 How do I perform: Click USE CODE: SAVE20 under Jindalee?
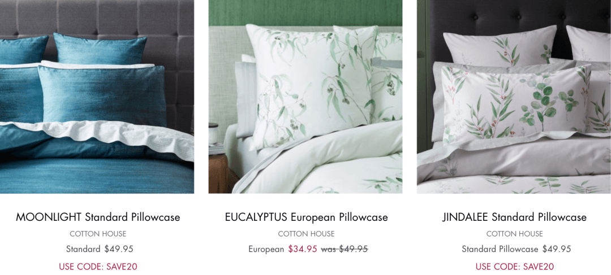[x=514, y=267]
